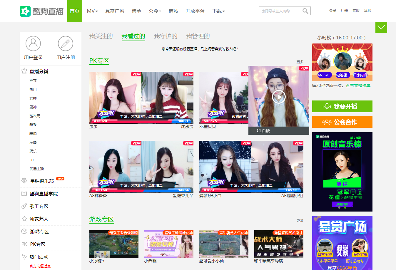Click the green 我要开播 button

[342, 106]
